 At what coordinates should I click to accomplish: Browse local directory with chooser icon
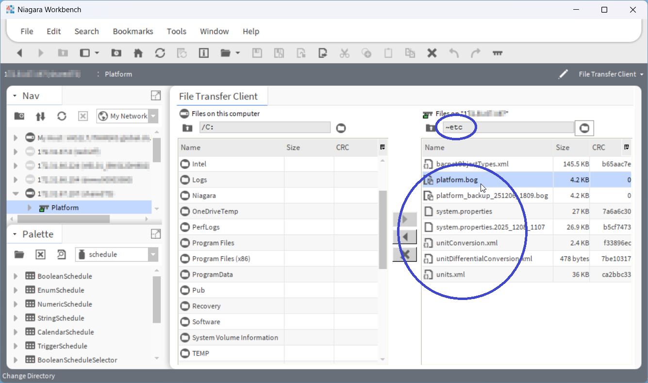pos(341,128)
